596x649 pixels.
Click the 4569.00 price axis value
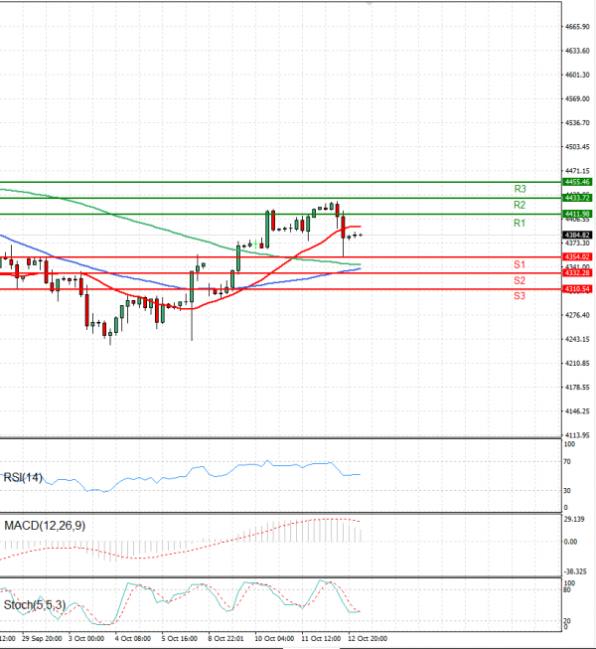(577, 99)
